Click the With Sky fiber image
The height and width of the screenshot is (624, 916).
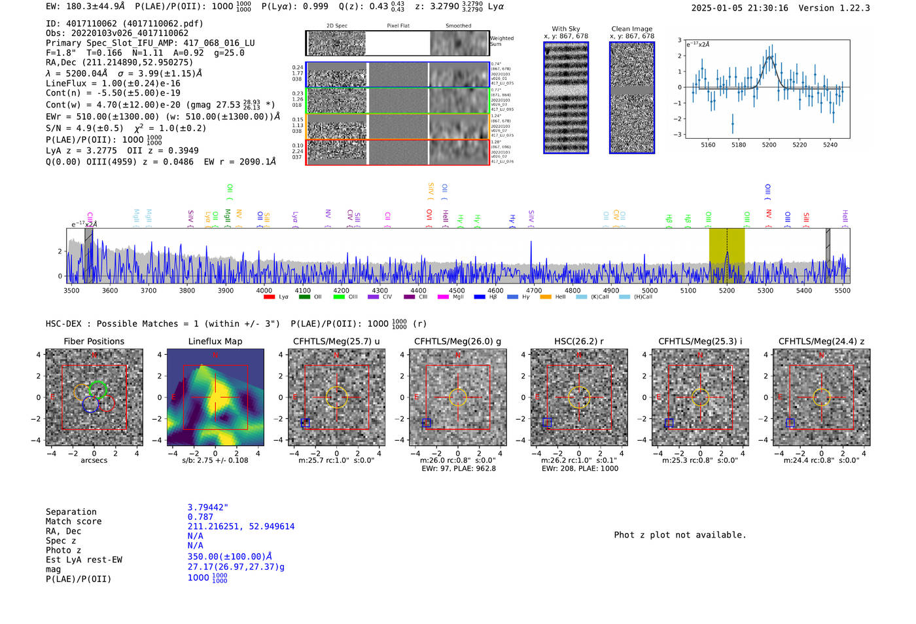pos(566,98)
